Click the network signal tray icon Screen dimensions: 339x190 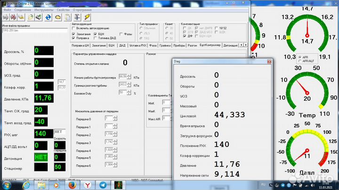tap(307, 185)
